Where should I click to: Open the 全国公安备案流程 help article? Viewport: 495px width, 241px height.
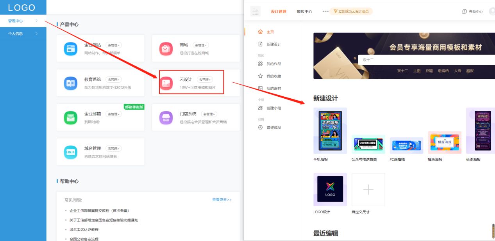coord(84,239)
